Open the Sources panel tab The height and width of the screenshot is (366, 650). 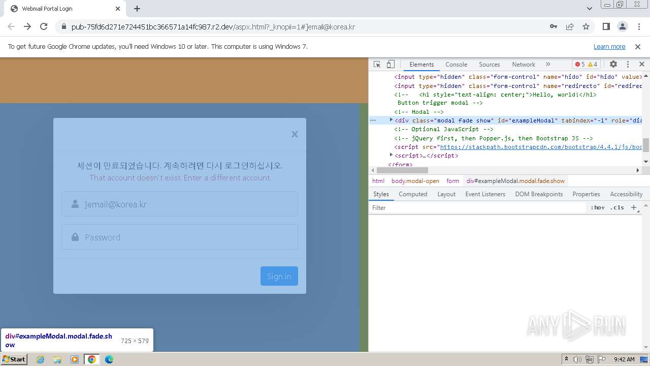490,65
